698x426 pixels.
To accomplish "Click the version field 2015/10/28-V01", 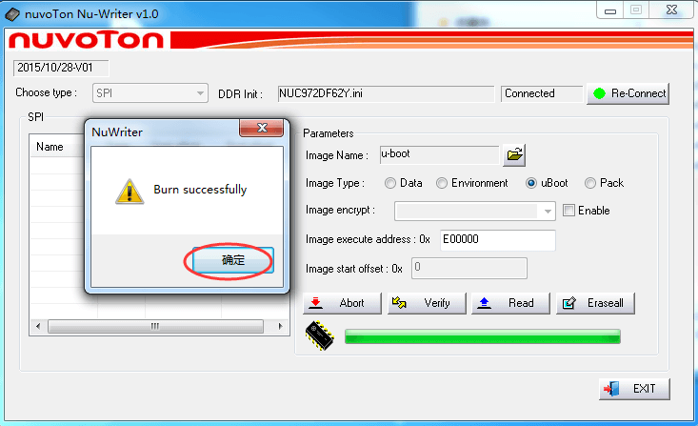I will point(61,68).
